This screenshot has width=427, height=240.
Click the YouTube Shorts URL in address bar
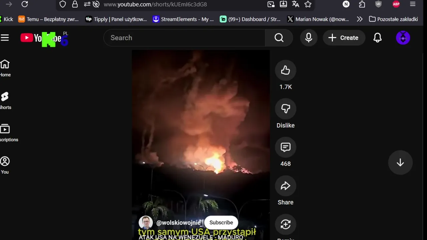click(x=155, y=4)
